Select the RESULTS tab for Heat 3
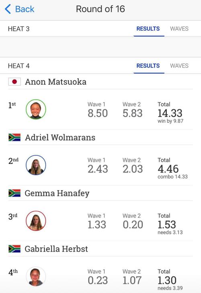201x293 pixels. coord(148,29)
